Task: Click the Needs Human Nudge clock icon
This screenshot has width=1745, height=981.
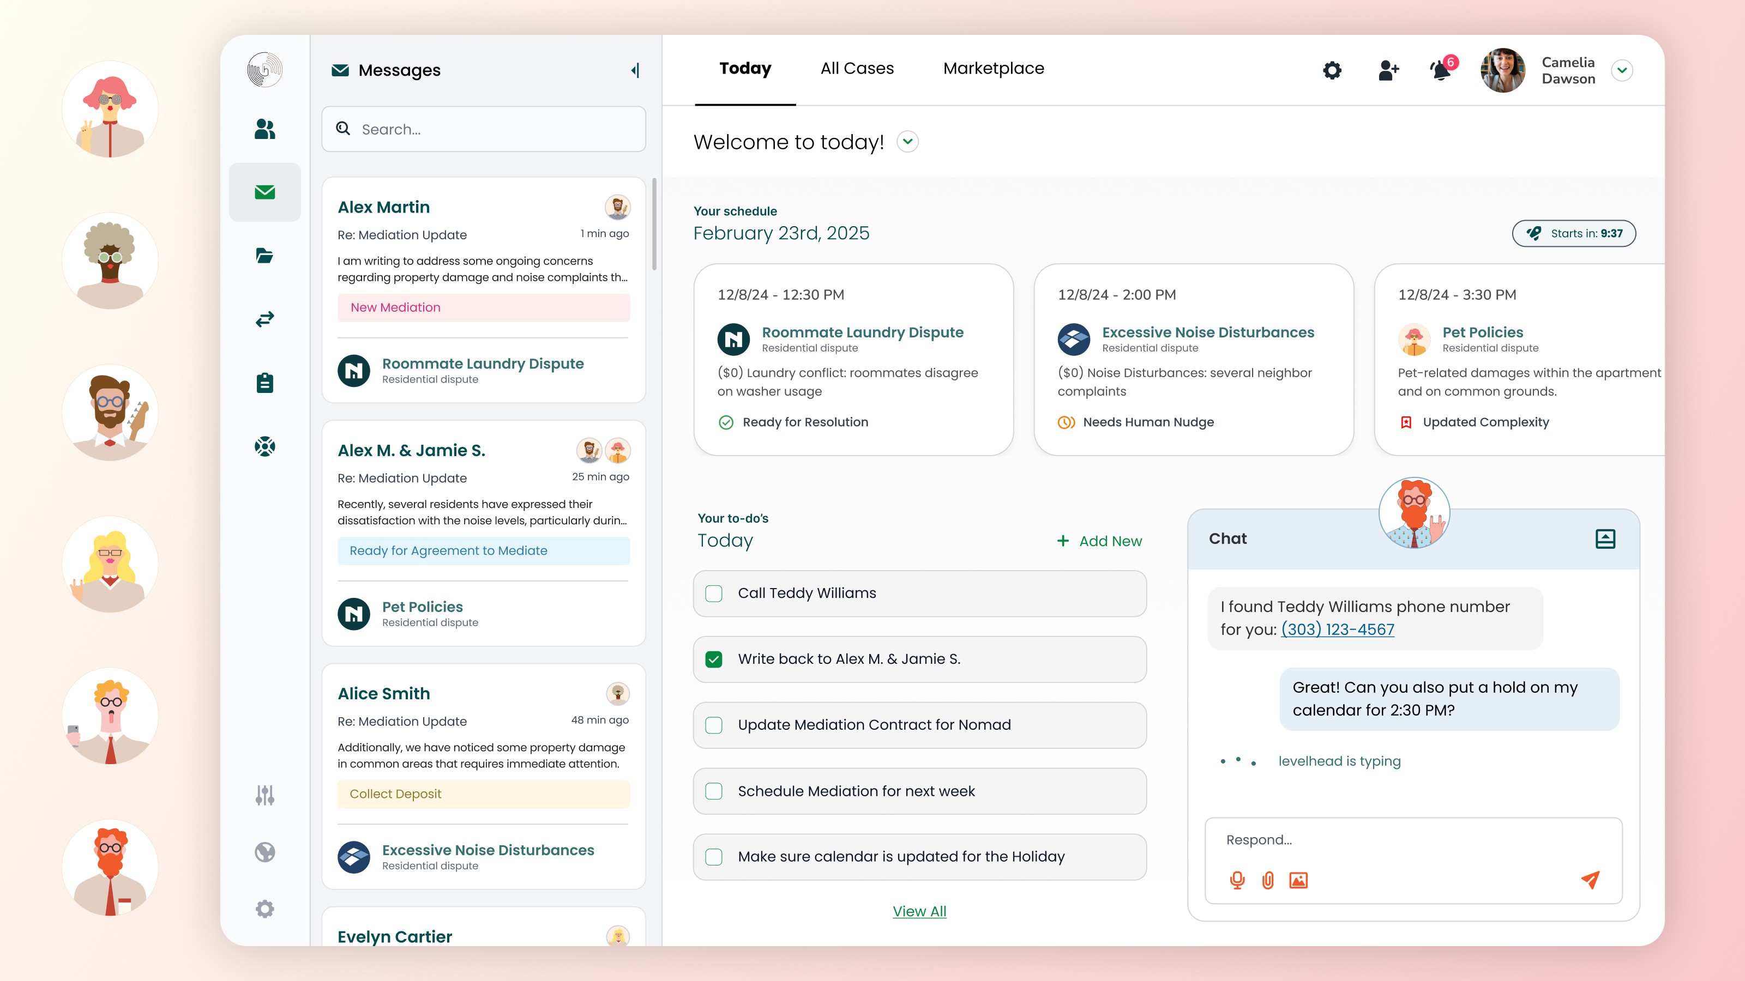Action: click(x=1066, y=422)
